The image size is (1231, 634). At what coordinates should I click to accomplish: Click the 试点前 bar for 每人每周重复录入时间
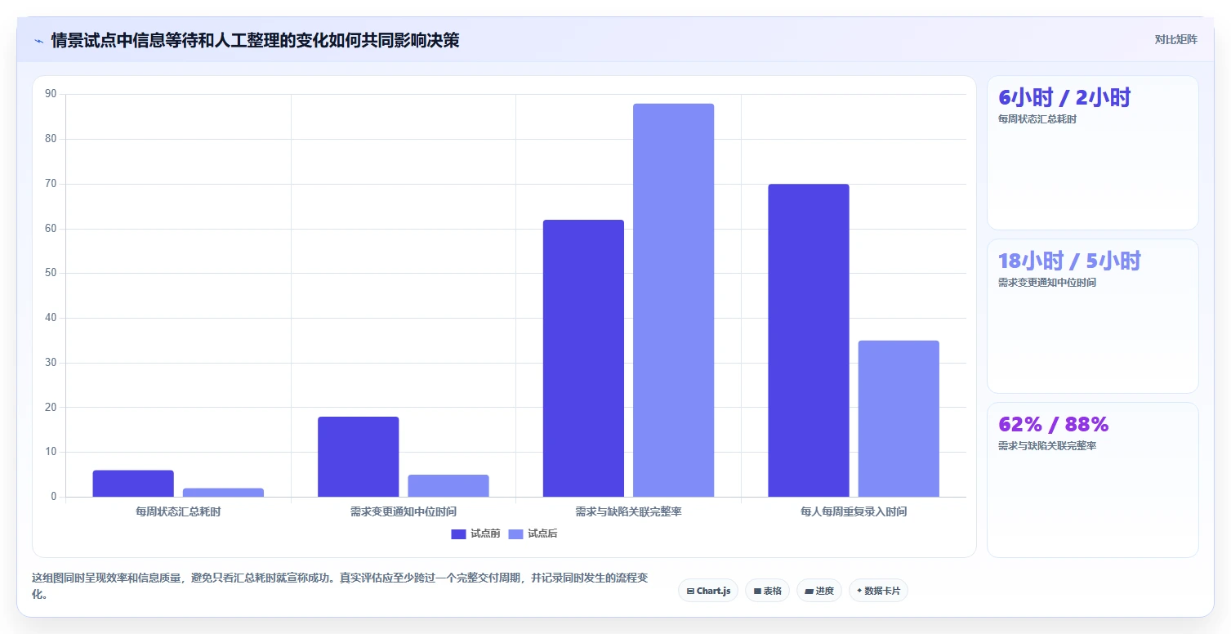click(809, 341)
